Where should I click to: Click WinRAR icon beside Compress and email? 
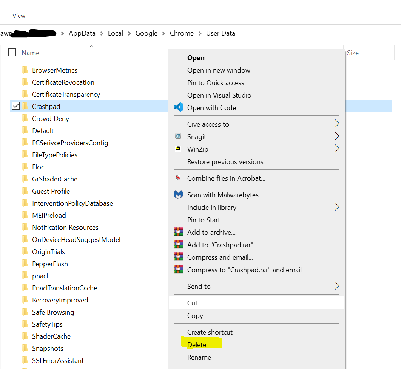click(x=178, y=257)
